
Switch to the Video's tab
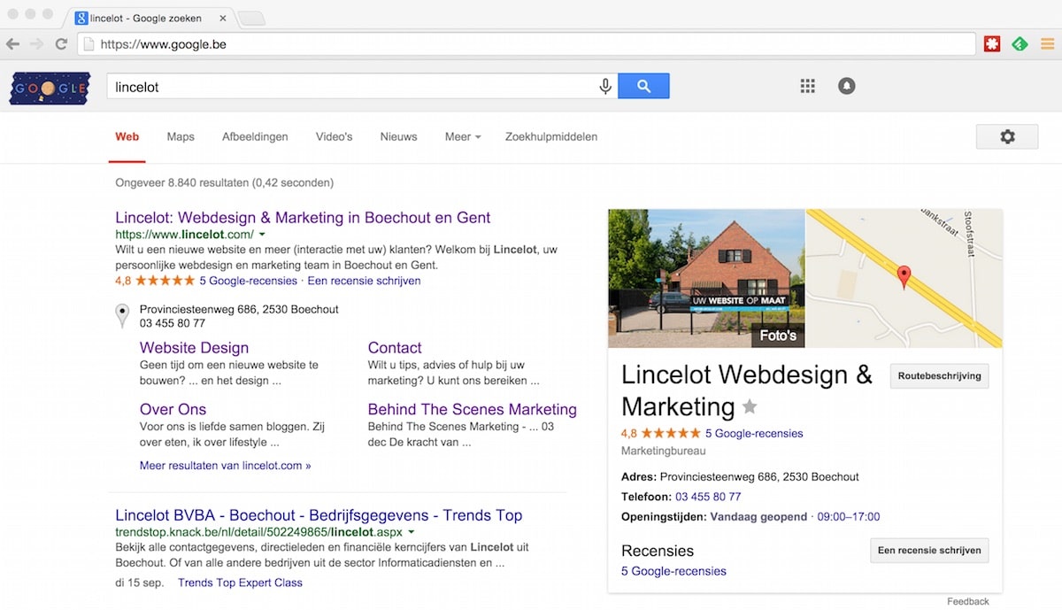pyautogui.click(x=334, y=136)
